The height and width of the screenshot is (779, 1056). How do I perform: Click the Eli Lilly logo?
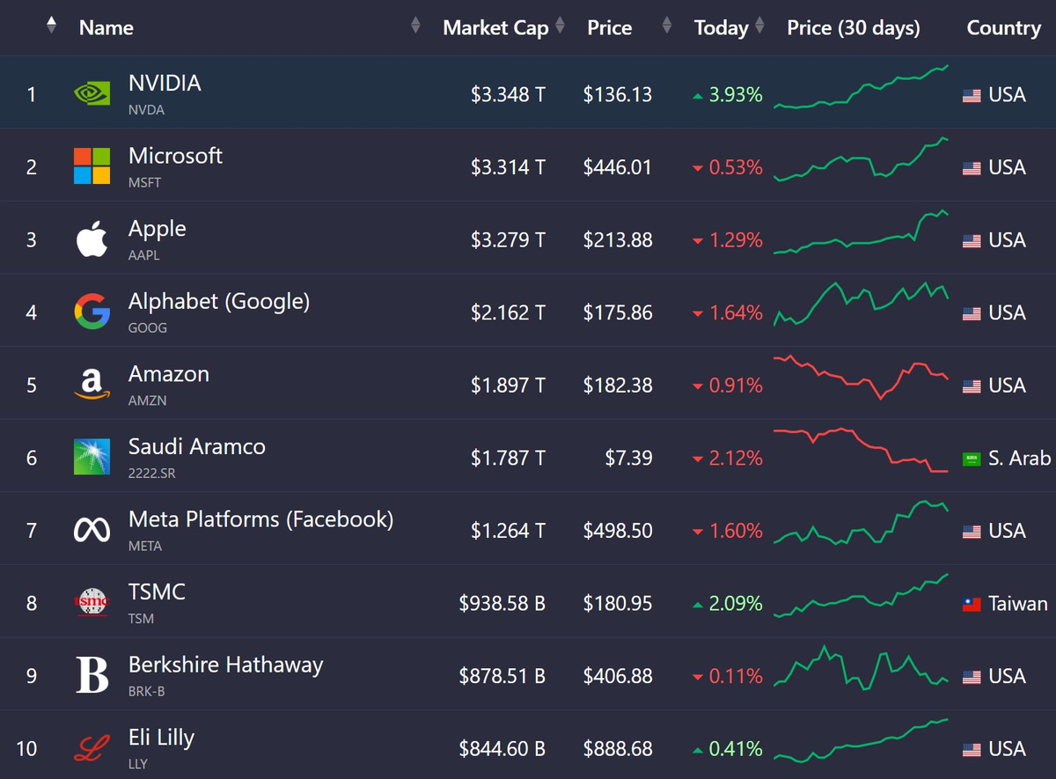point(92,748)
